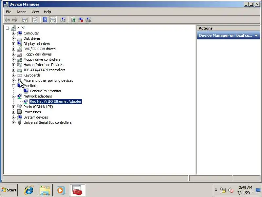Maximize the Device Manager window
This screenshot has width=262, height=197.
[x=251, y=4]
